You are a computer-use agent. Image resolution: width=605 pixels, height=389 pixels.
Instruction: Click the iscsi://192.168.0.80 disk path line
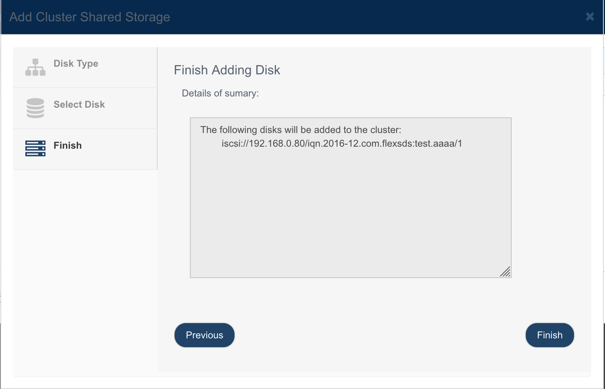point(342,143)
